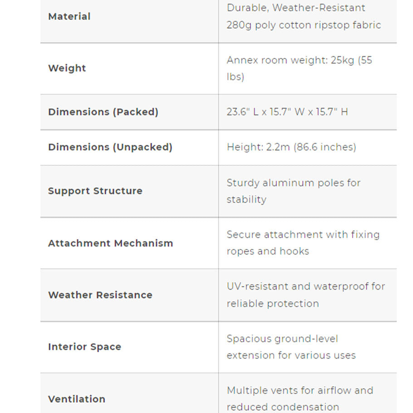The height and width of the screenshot is (413, 413).
Task: Click the Weight row label
Action: pyautogui.click(x=67, y=68)
